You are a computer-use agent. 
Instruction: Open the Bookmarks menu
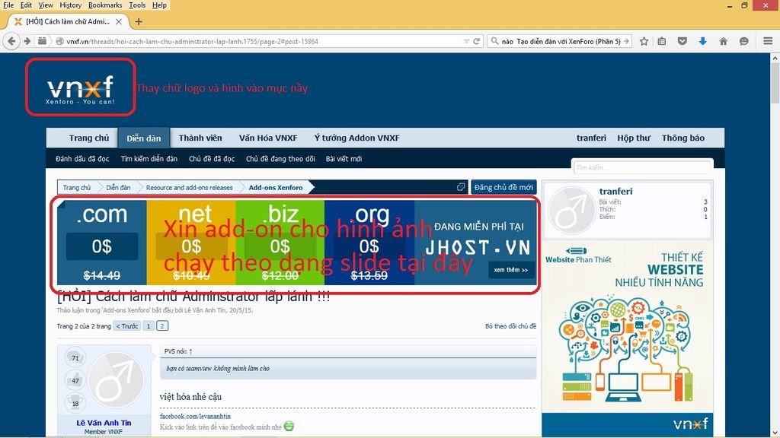point(105,5)
